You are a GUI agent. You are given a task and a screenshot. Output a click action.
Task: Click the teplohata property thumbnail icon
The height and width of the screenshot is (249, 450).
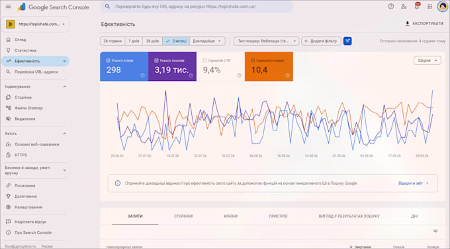(x=11, y=24)
